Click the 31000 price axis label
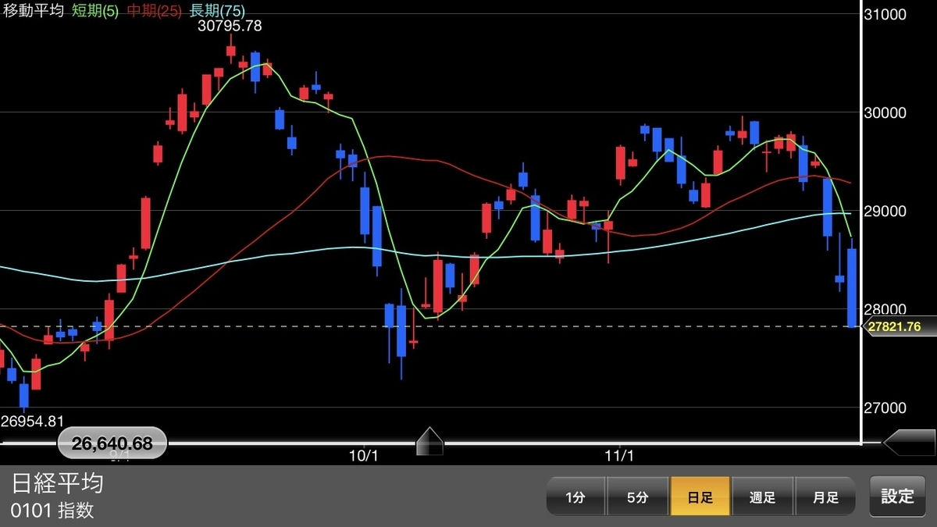The height and width of the screenshot is (527, 937). tap(886, 14)
